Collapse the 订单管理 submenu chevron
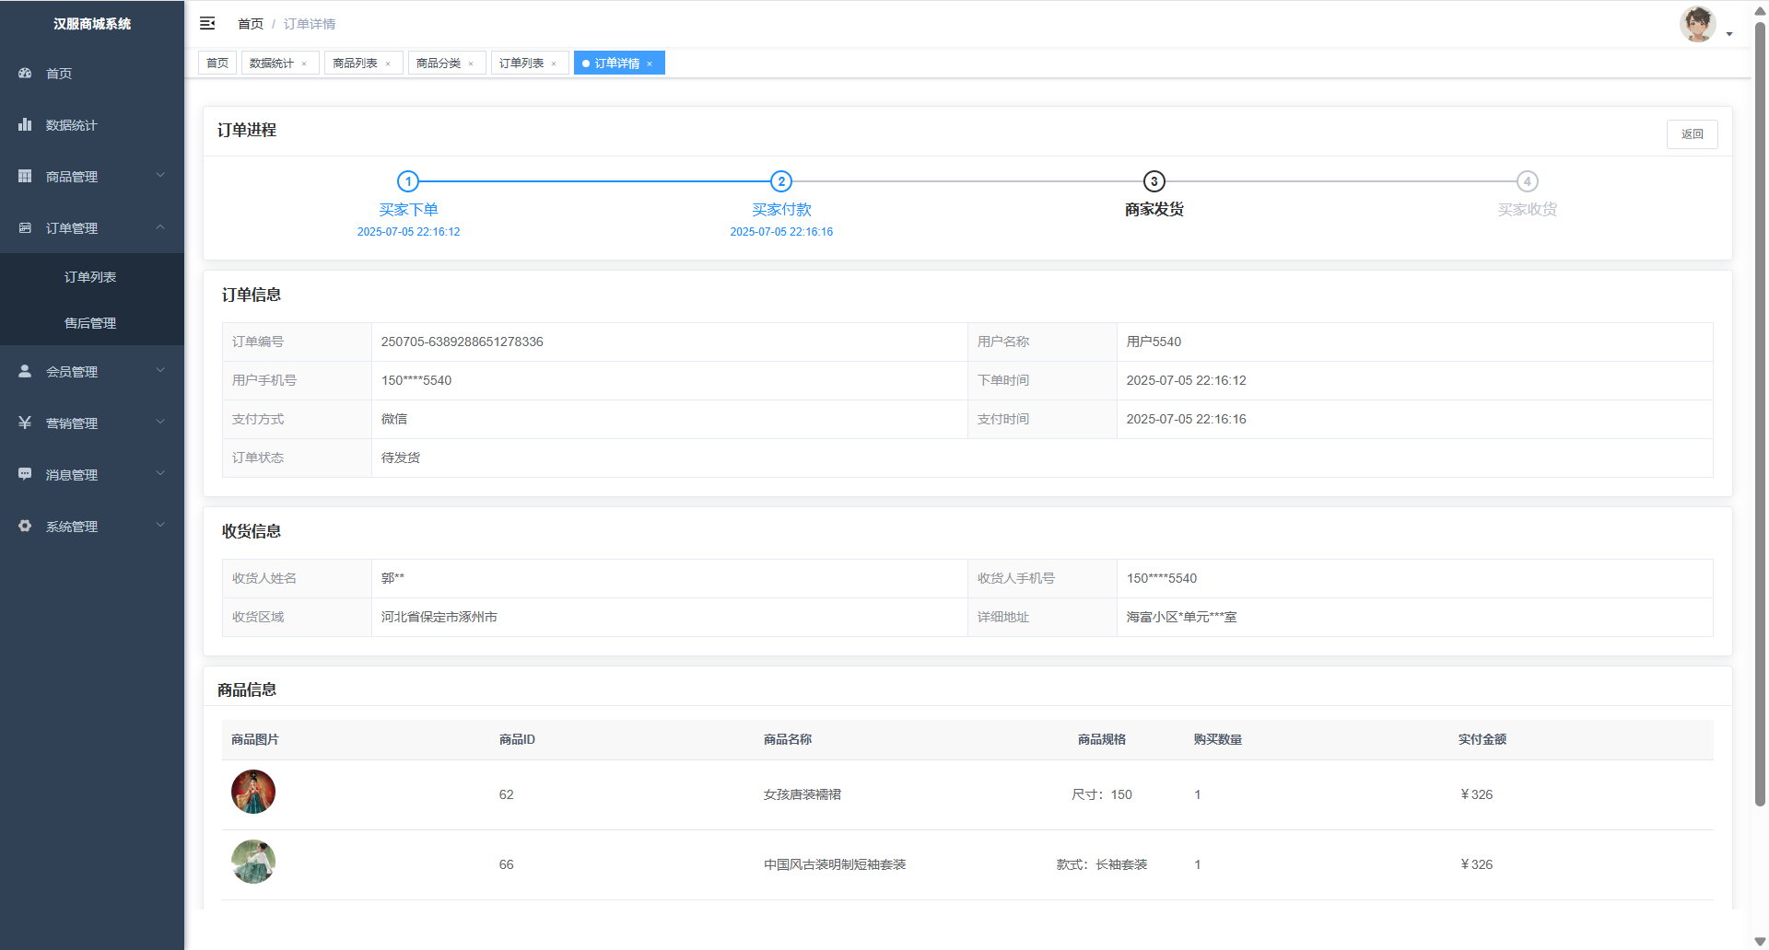1769x950 pixels. click(160, 226)
